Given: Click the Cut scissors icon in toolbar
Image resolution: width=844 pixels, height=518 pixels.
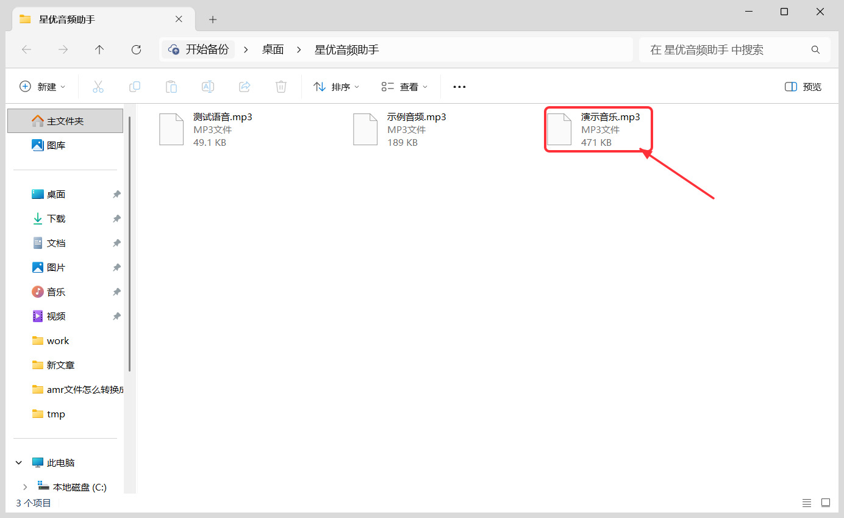Looking at the screenshot, I should 98,87.
